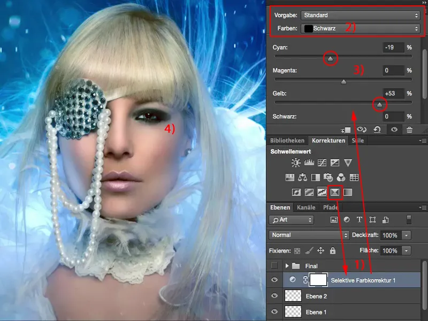Lock layer position
This screenshot has height=321, width=428.
320,250
